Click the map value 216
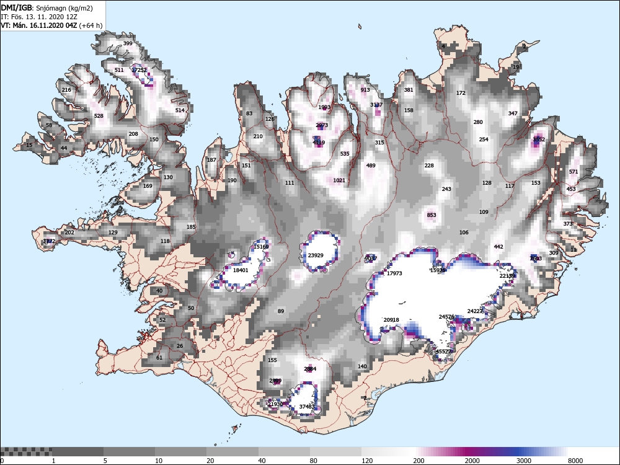This screenshot has height=465, width=620. click(66, 90)
